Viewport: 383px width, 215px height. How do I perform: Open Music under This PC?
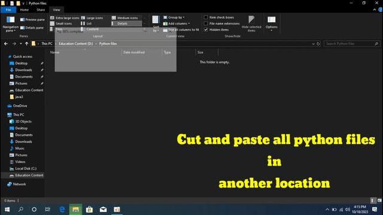tap(20, 148)
